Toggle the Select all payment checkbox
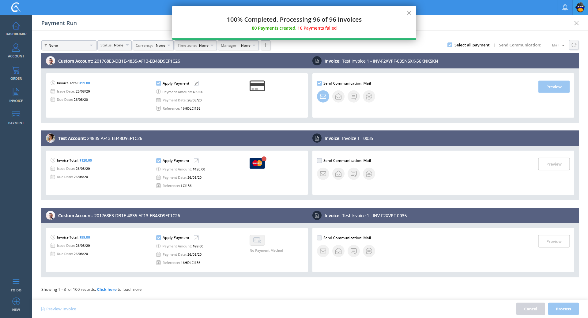The height and width of the screenshot is (318, 588). coord(450,45)
